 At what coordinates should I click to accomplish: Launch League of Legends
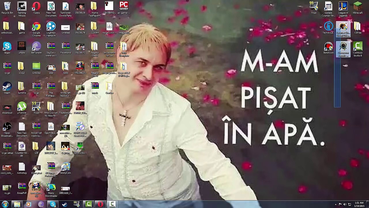343,10
